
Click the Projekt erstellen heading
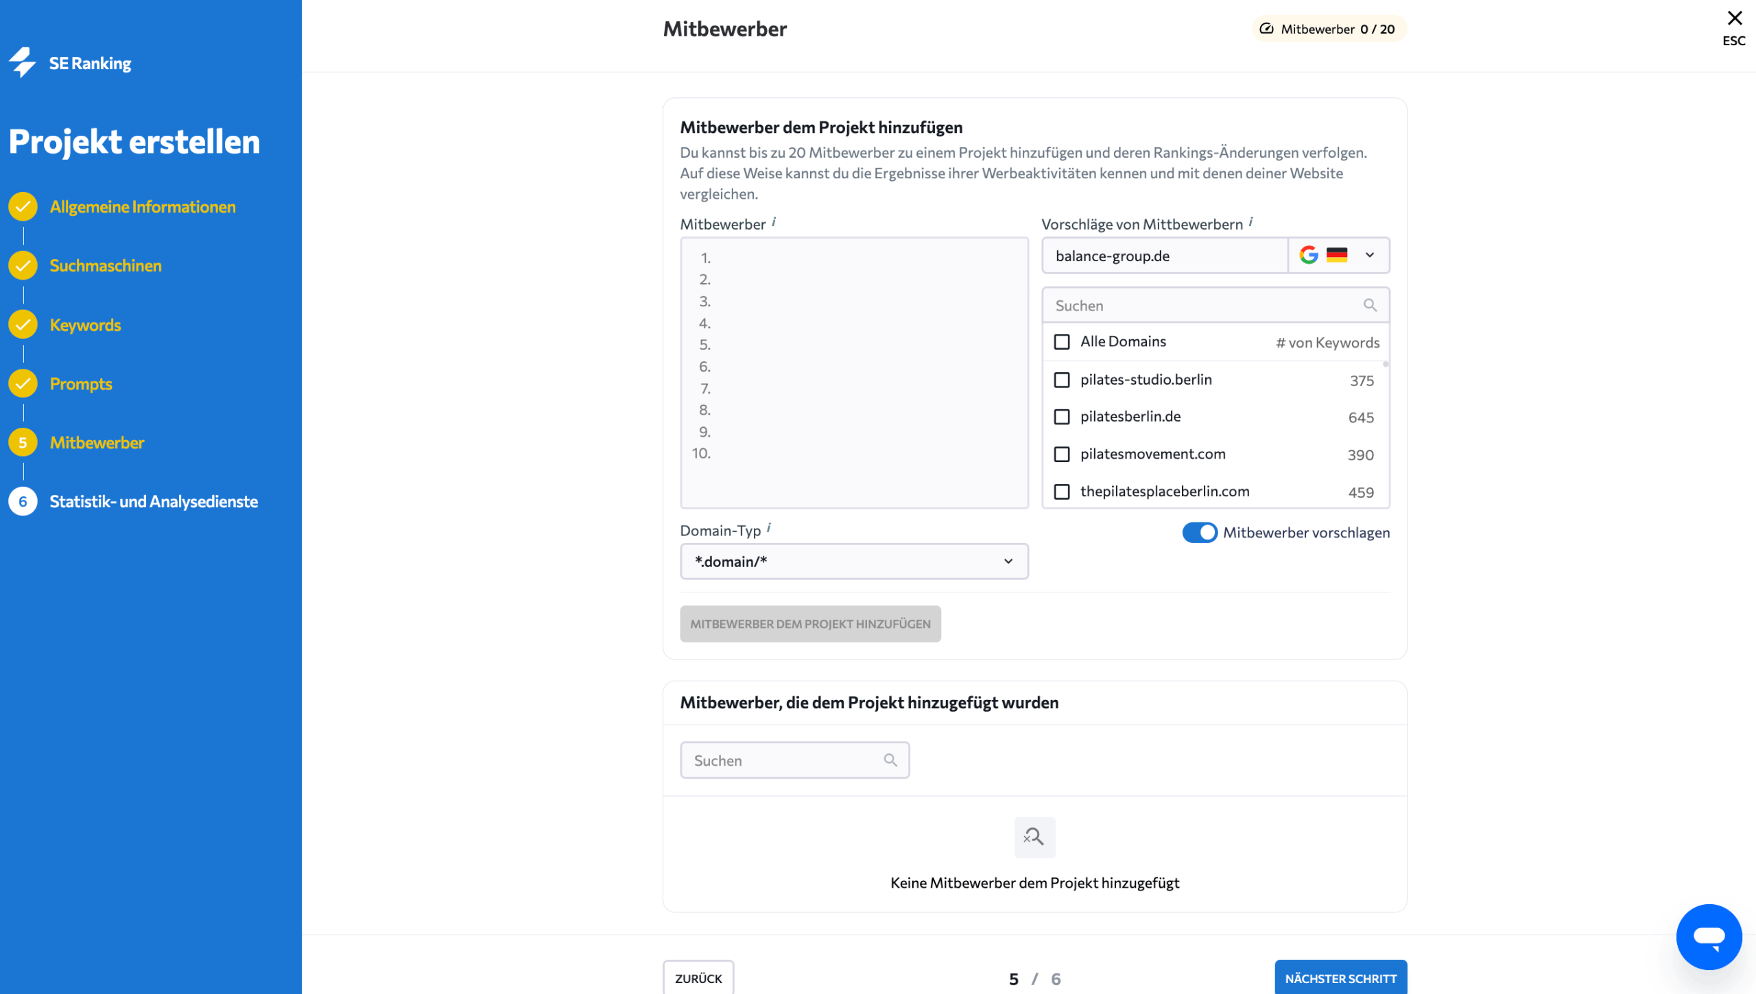coord(134,142)
